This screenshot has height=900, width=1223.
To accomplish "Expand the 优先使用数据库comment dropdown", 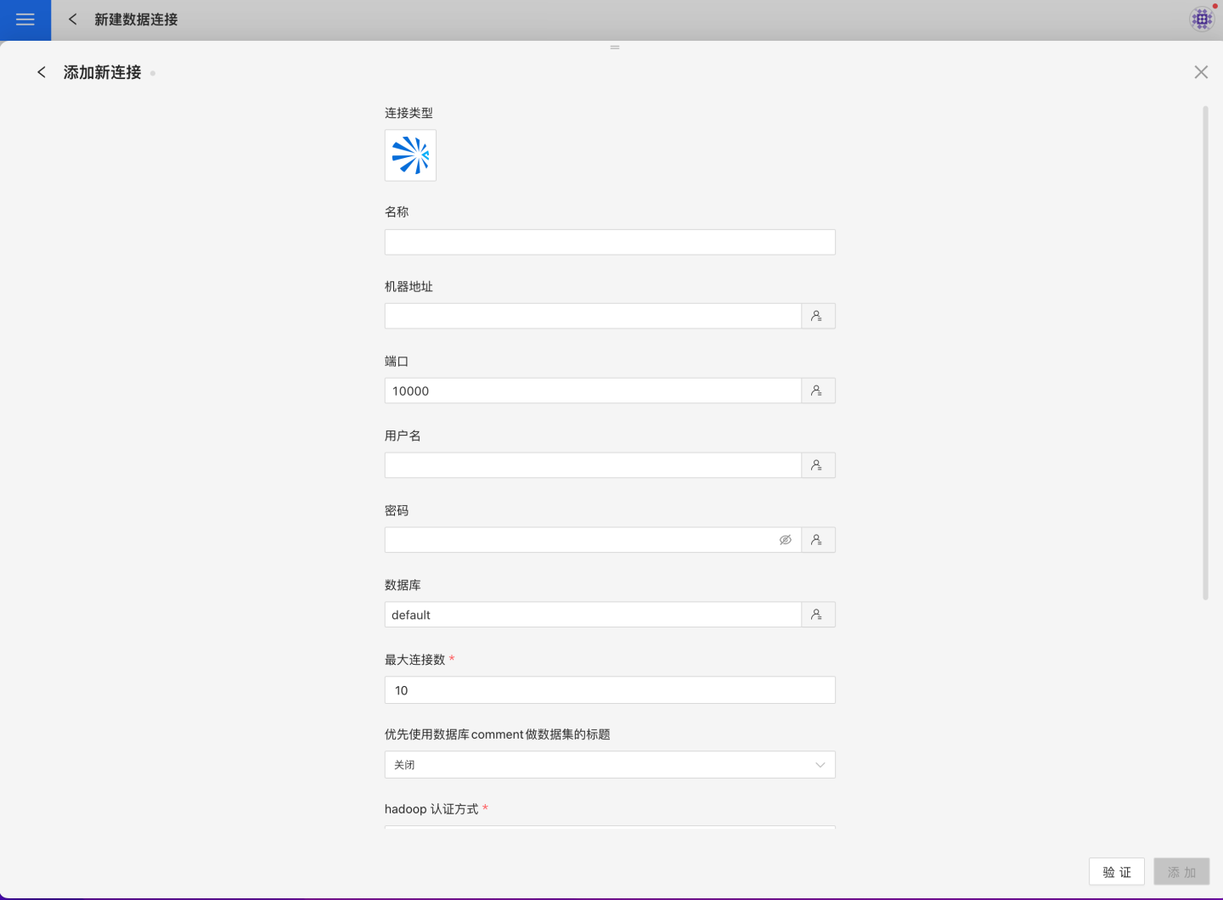I will (609, 765).
